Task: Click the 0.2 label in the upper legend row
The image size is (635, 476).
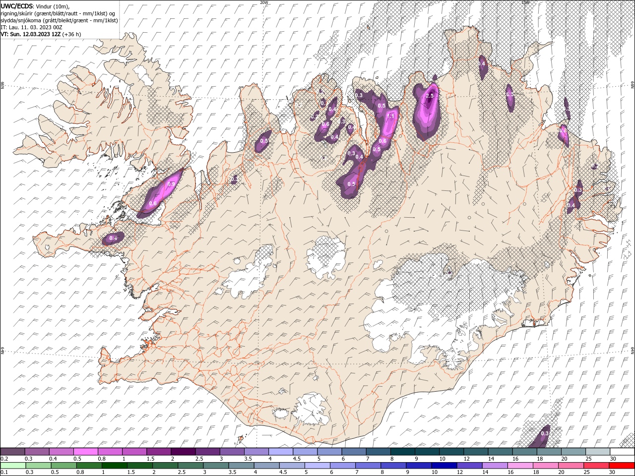Action: coord(4,459)
